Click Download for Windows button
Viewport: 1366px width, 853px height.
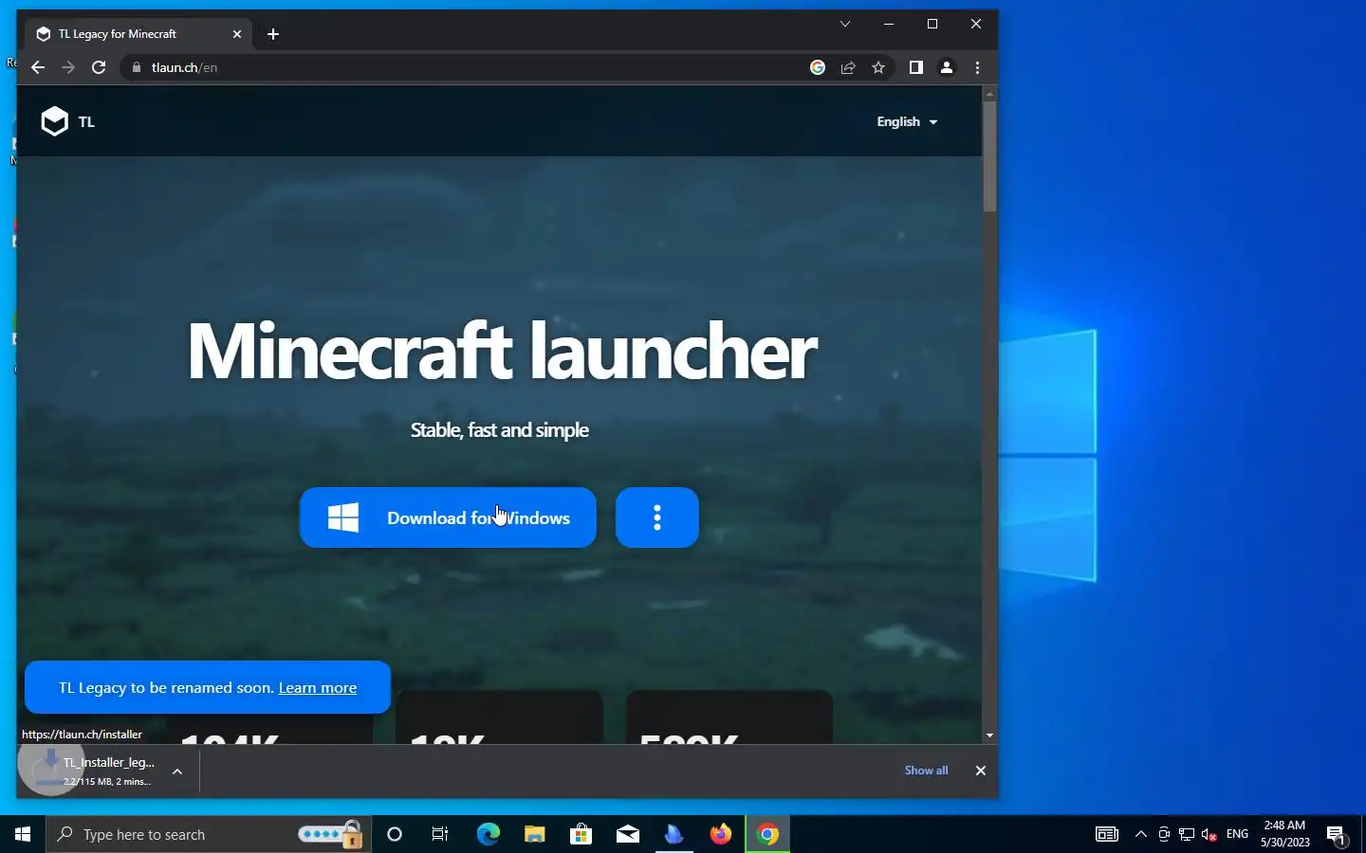click(448, 517)
